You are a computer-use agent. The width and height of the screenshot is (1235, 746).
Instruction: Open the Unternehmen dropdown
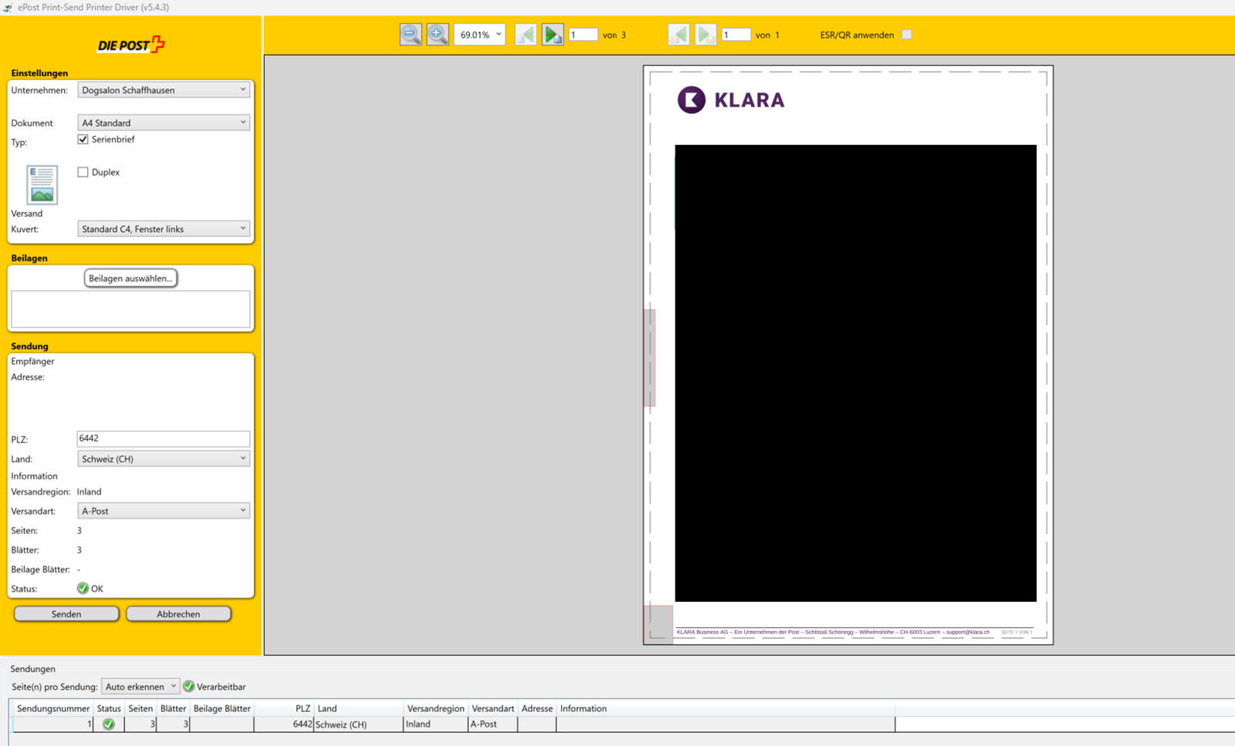pos(164,90)
